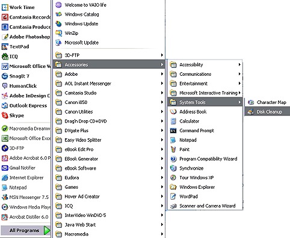290x238 pixels.
Task: Select Easy Video Splitter folder
Action: point(109,140)
